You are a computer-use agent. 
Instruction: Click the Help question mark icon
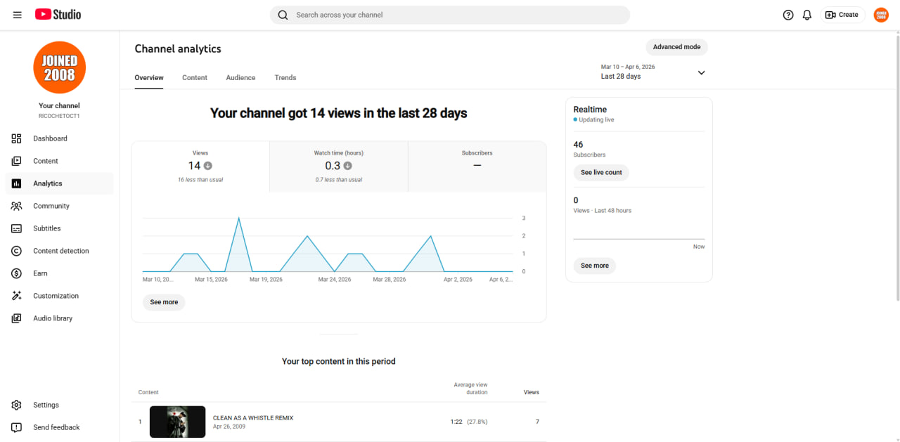click(x=788, y=15)
